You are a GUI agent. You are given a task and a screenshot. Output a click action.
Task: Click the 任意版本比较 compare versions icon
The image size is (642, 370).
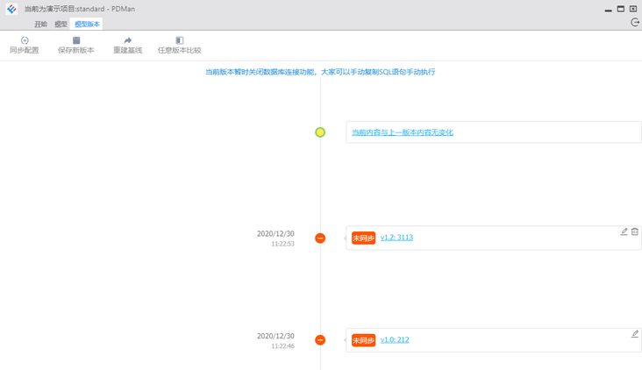180,40
